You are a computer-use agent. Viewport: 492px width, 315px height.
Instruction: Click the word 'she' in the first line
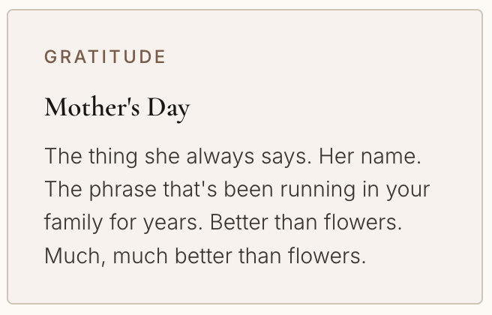[162, 156]
